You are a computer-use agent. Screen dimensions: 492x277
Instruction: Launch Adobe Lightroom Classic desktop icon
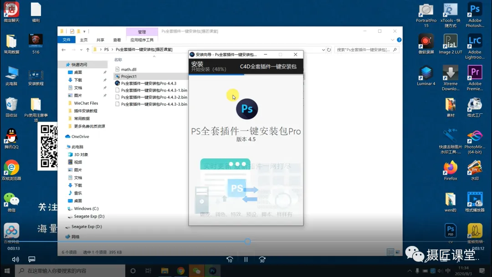tap(475, 47)
